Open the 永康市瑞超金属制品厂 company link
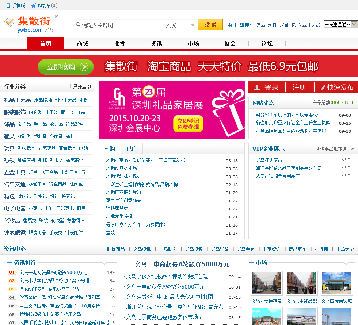The height and width of the screenshot is (325, 358). pos(278,177)
